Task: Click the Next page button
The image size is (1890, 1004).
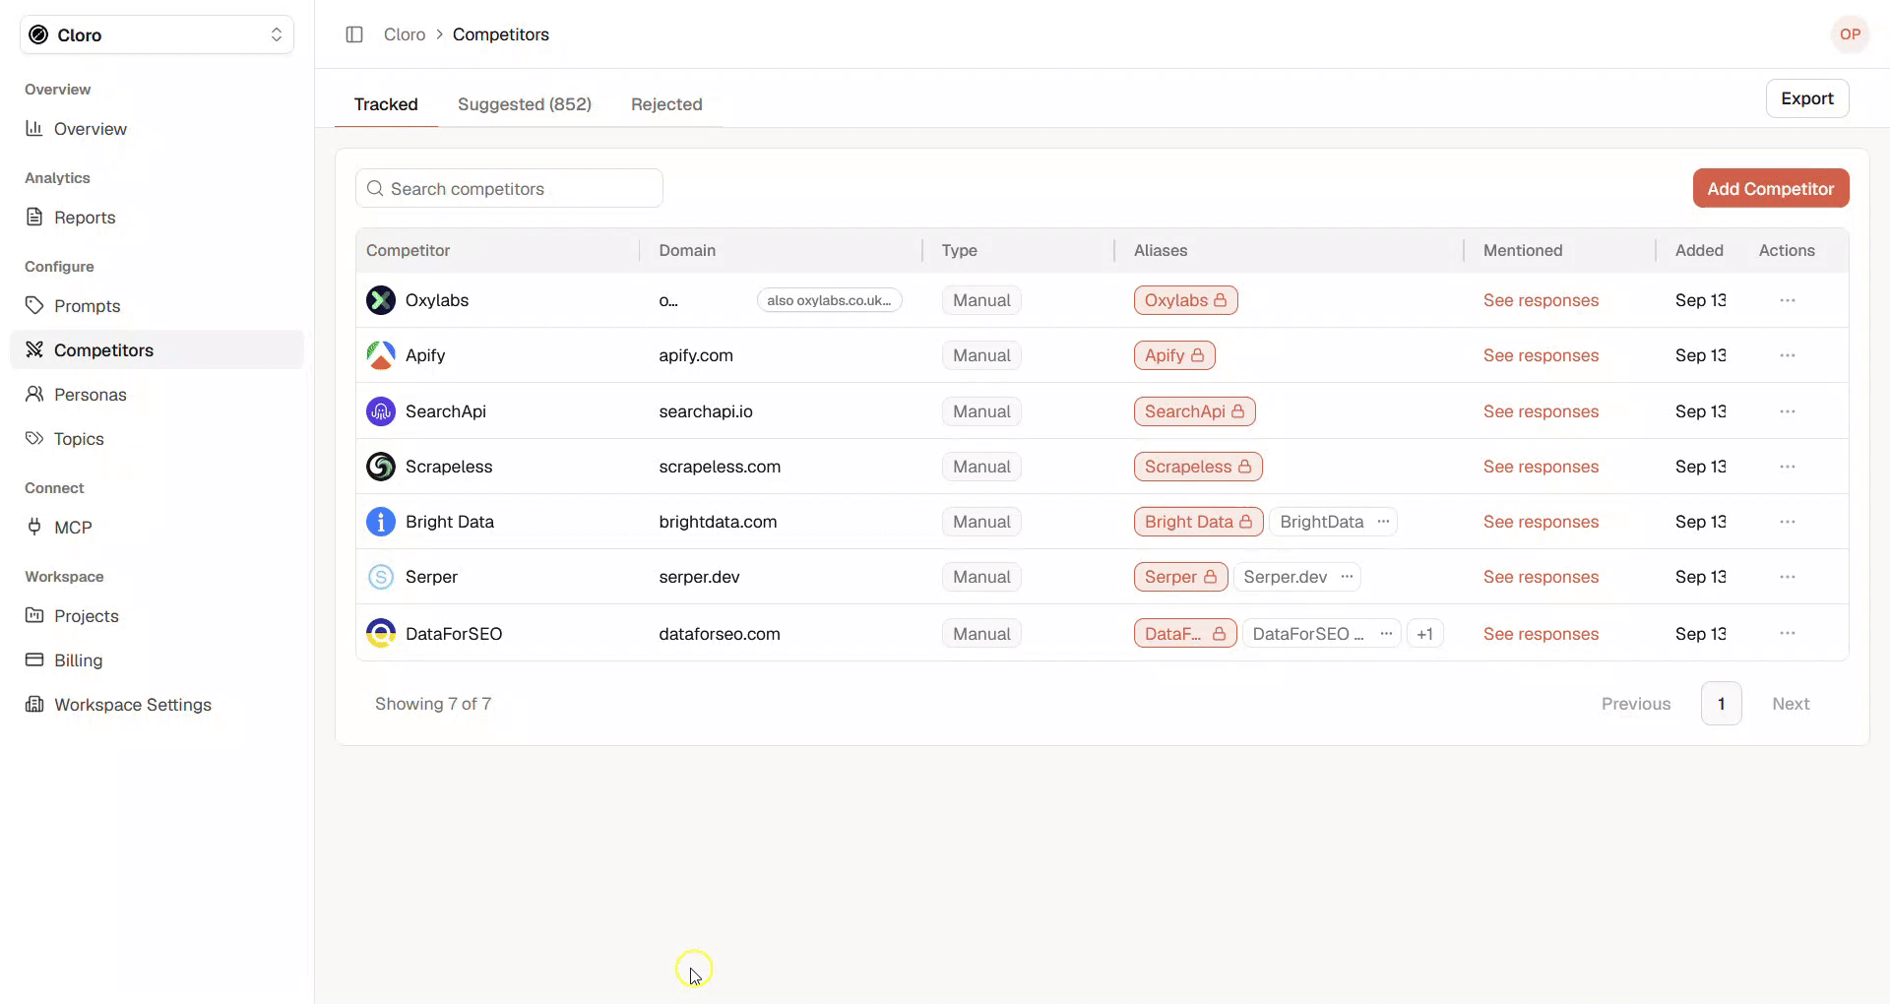Action: click(x=1791, y=704)
